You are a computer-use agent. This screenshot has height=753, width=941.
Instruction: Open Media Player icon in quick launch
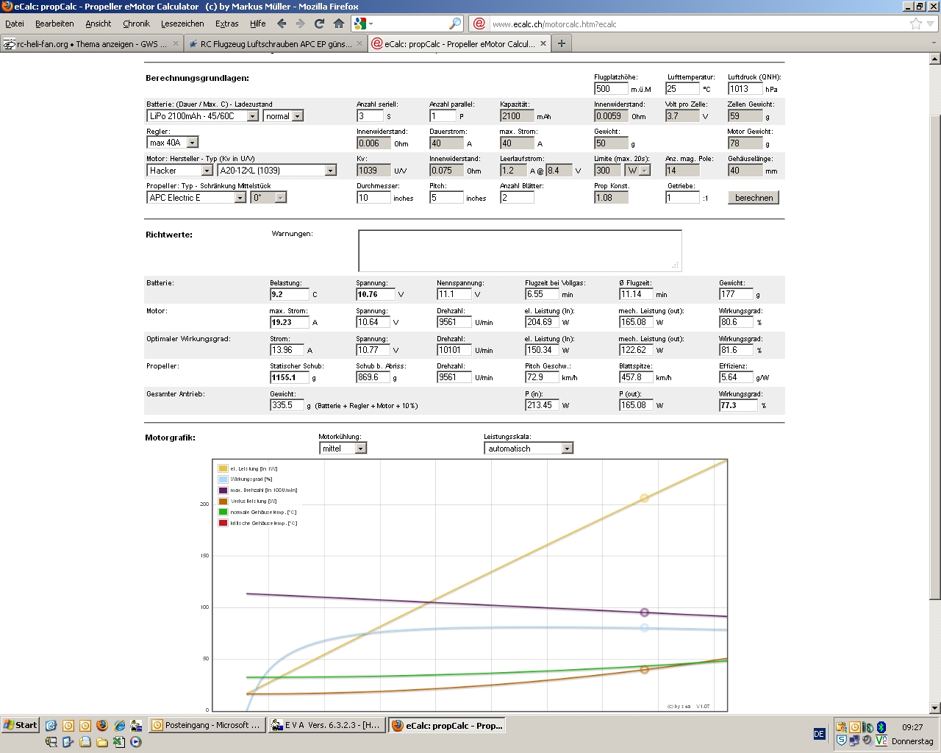tap(136, 742)
